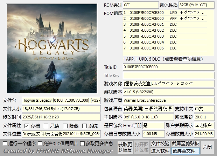Enable 允许DLC借用图片 checkbox
Image resolution: width=217 pixels, height=156 pixels.
[x=40, y=143]
